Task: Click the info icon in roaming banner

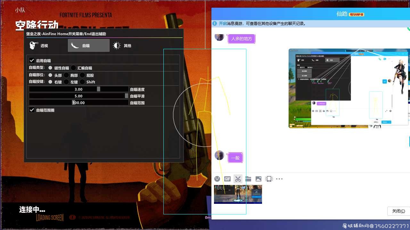Action: click(x=215, y=24)
